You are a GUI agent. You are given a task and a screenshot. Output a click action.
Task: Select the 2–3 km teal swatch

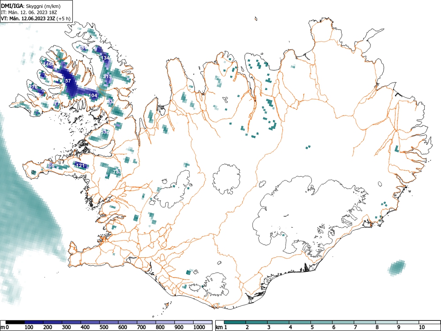(x=257, y=322)
